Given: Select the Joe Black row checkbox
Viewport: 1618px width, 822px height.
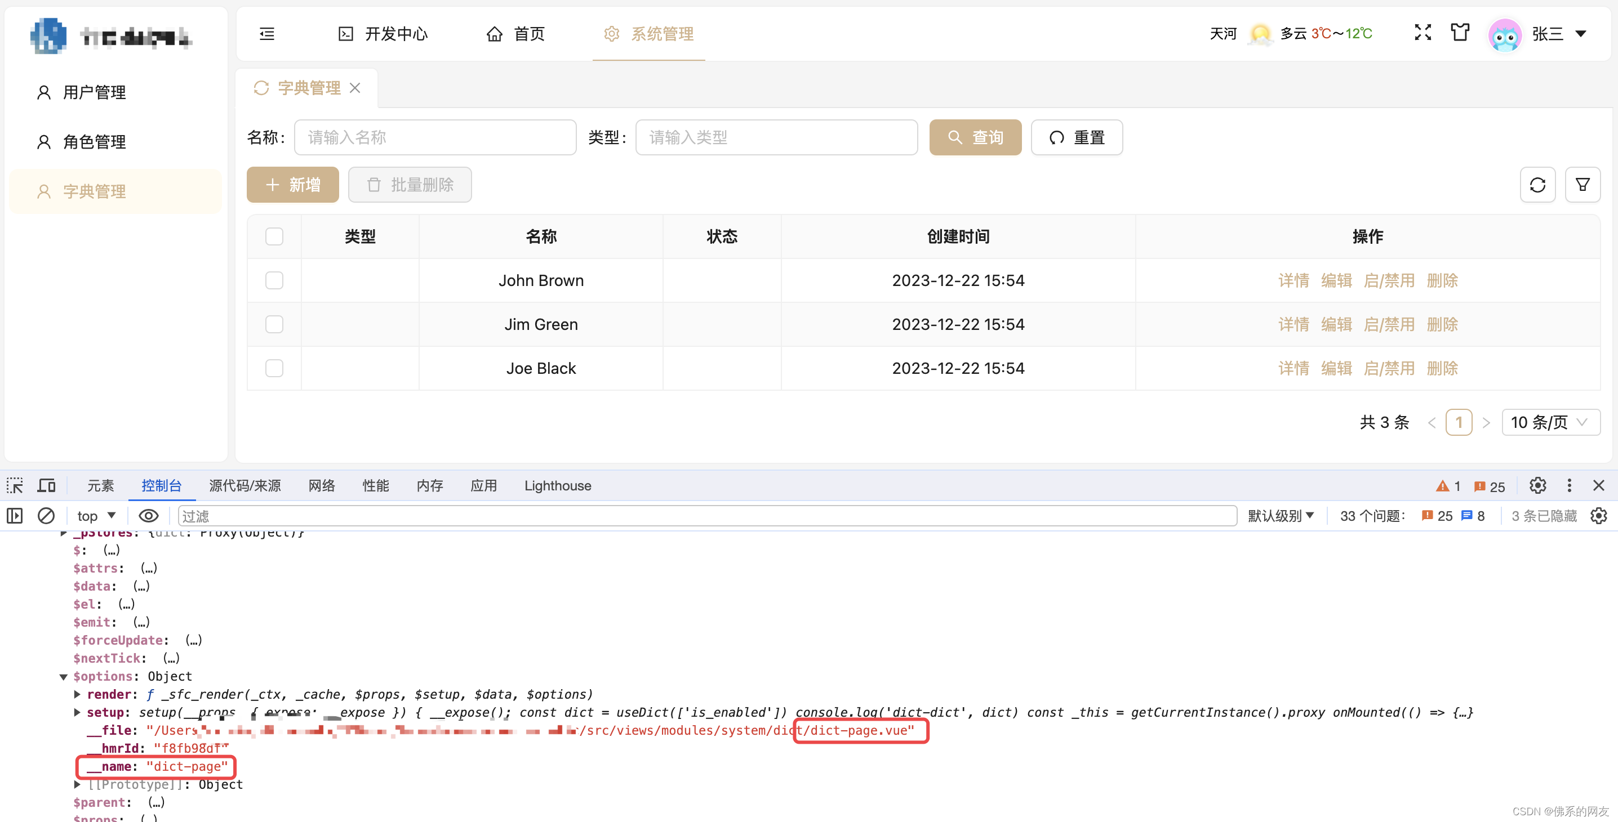Looking at the screenshot, I should (274, 368).
